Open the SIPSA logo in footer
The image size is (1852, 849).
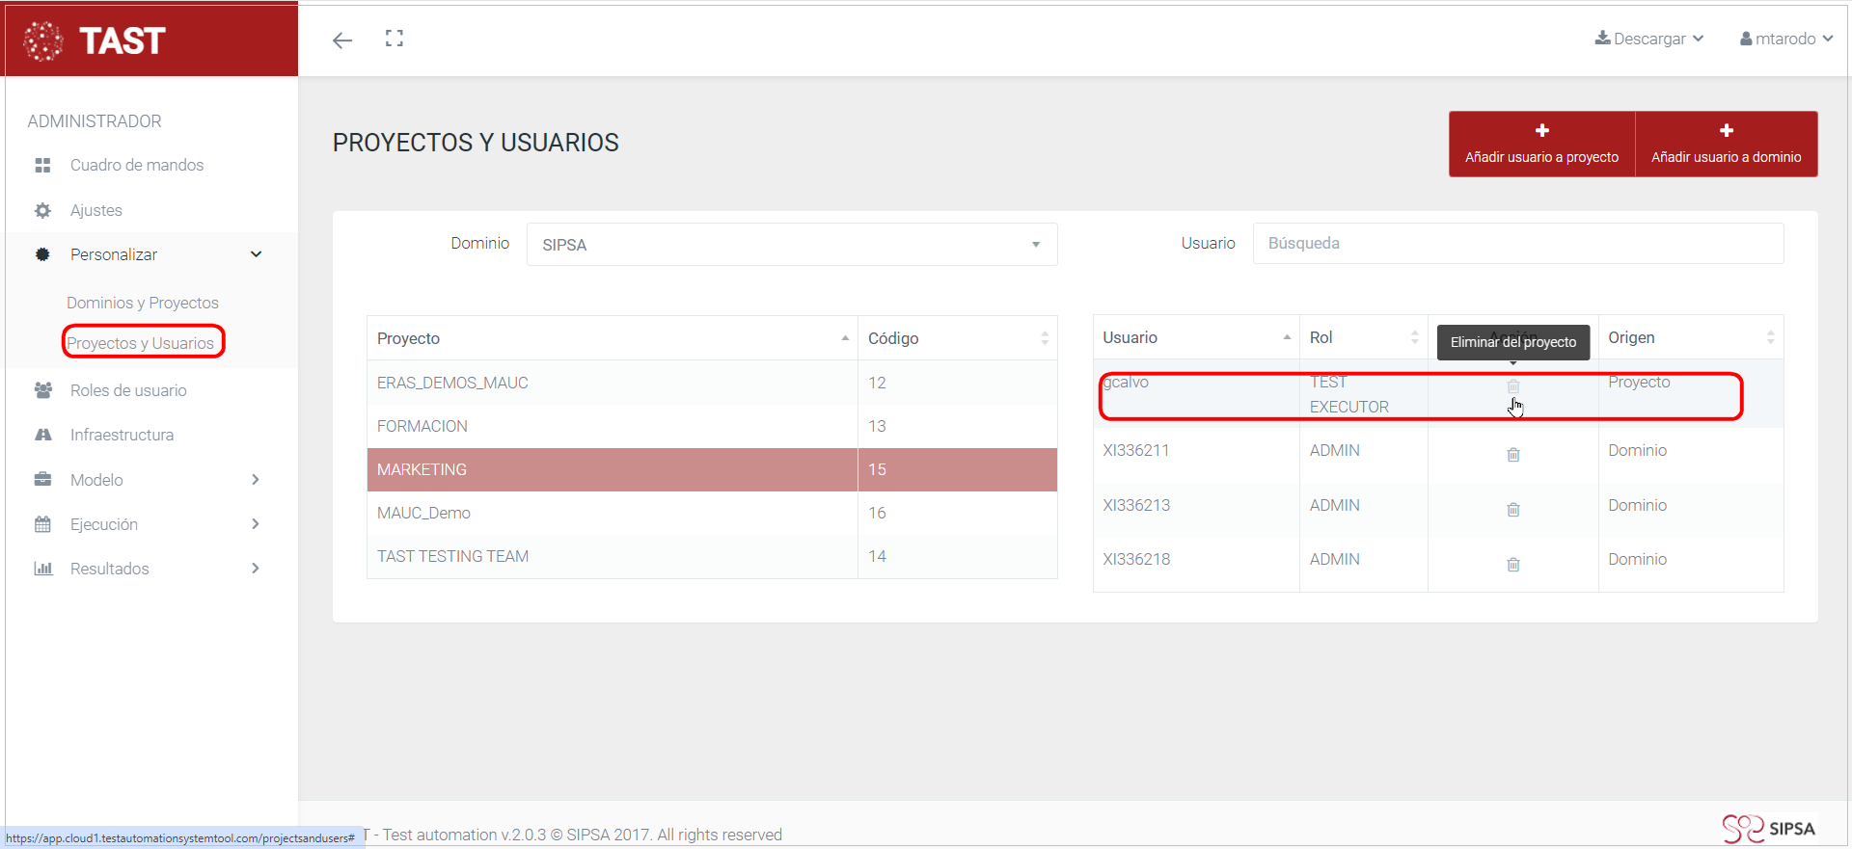tap(1768, 829)
